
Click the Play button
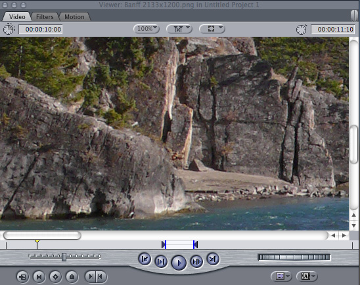[179, 262]
